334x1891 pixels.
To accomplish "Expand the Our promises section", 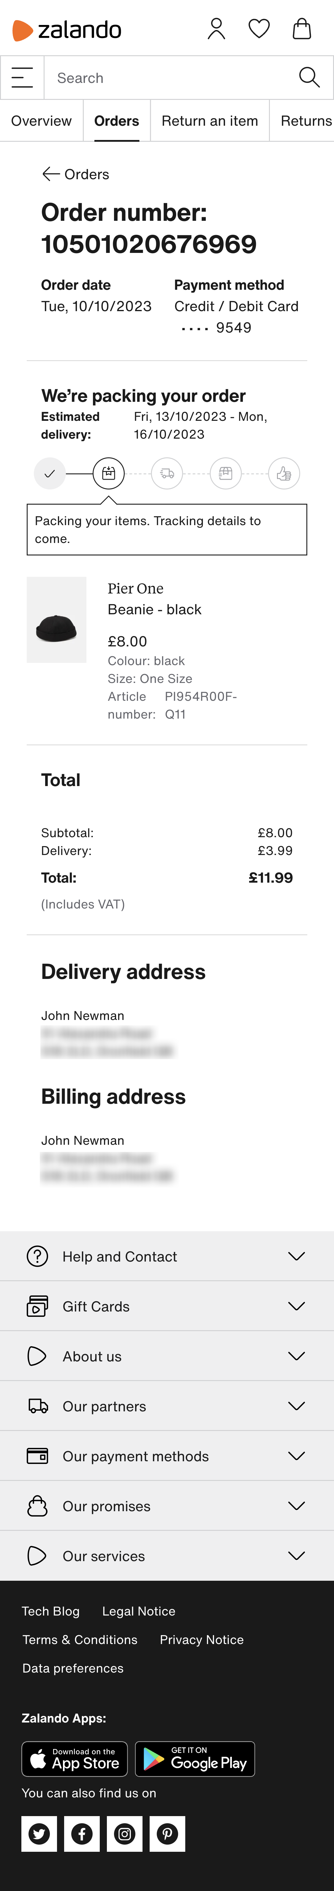I will (x=167, y=1506).
